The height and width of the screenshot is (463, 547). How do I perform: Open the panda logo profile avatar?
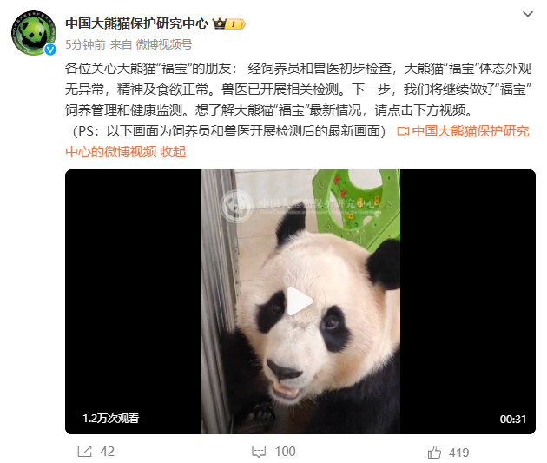click(34, 33)
